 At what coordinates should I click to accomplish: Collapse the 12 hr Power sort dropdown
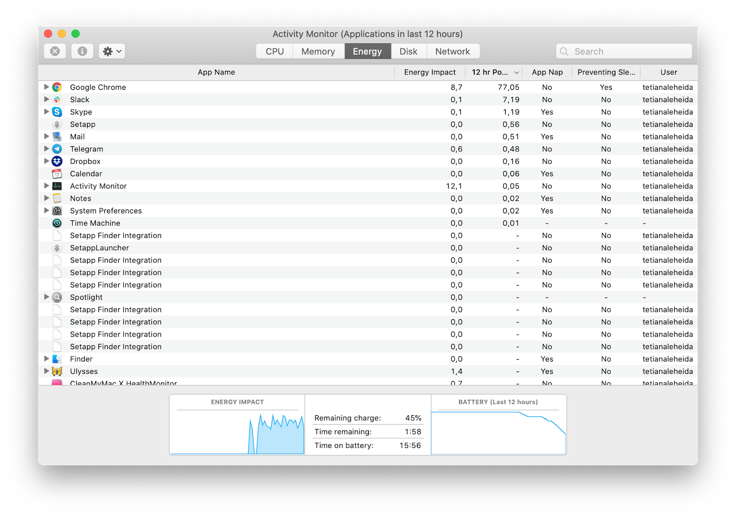517,72
